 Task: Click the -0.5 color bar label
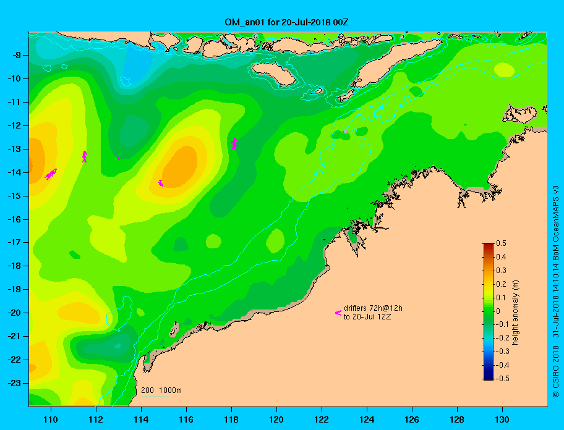(x=502, y=379)
